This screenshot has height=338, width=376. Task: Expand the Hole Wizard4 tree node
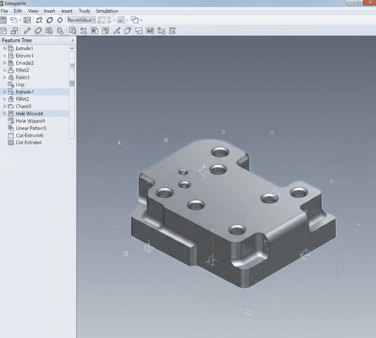[x=4, y=114]
